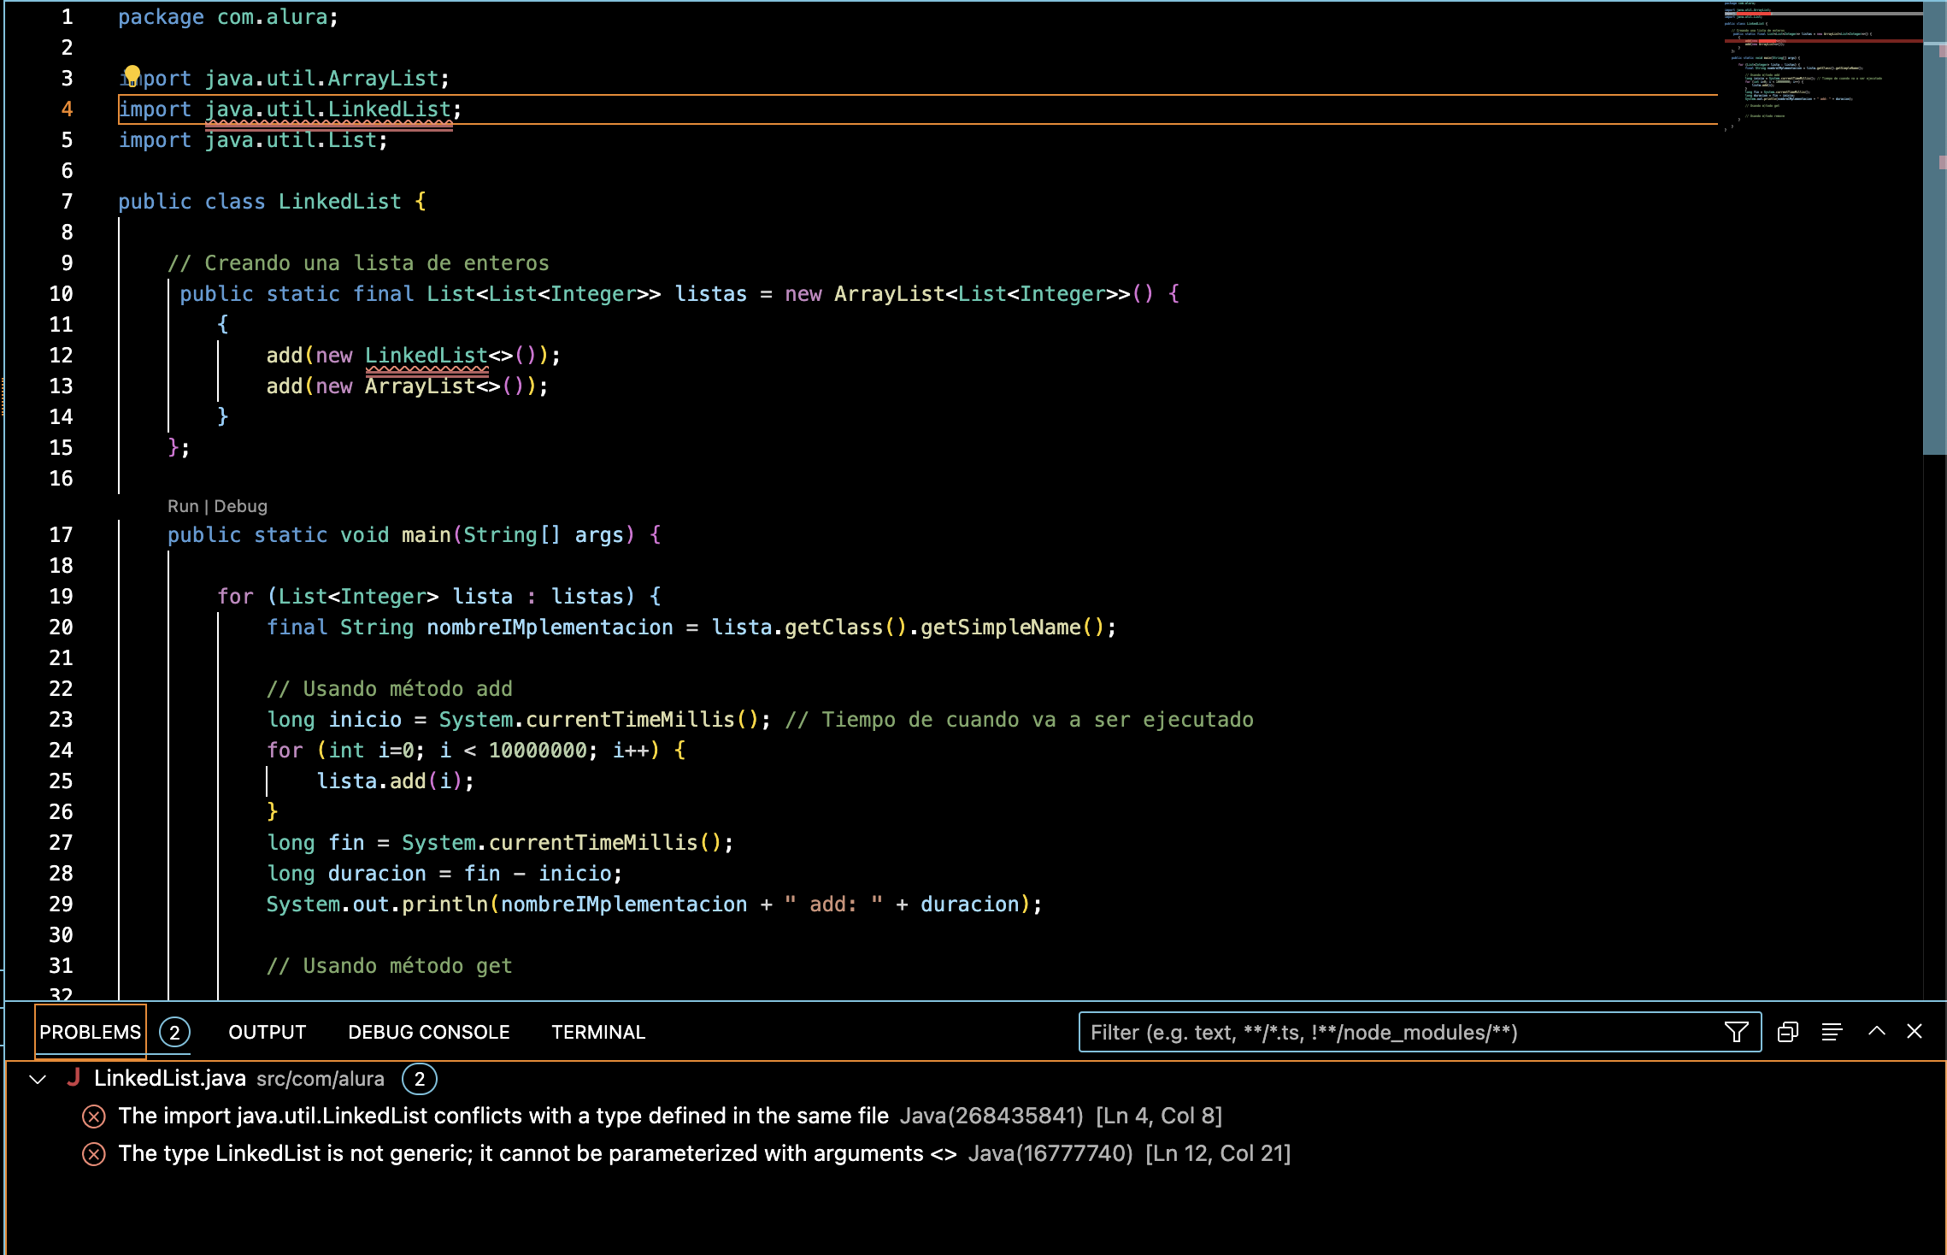Open the TERMINAL tab

[598, 1032]
